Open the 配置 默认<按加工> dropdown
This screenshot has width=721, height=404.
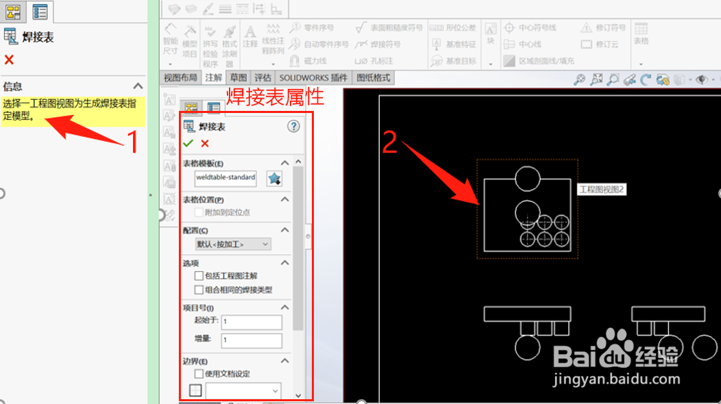coord(232,244)
